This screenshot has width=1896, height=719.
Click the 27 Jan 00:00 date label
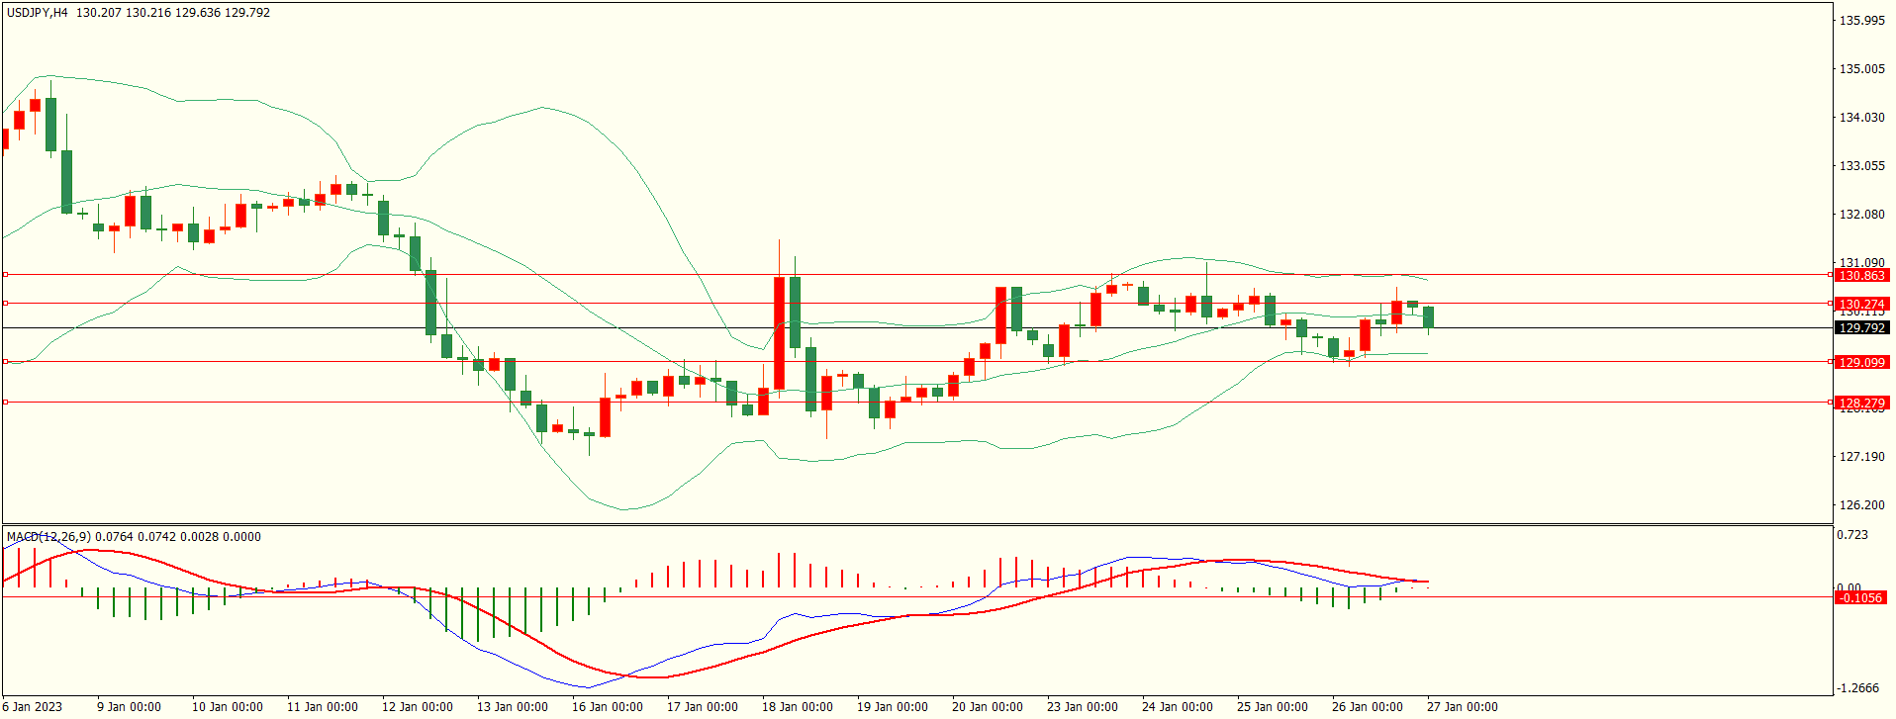coord(1463,707)
